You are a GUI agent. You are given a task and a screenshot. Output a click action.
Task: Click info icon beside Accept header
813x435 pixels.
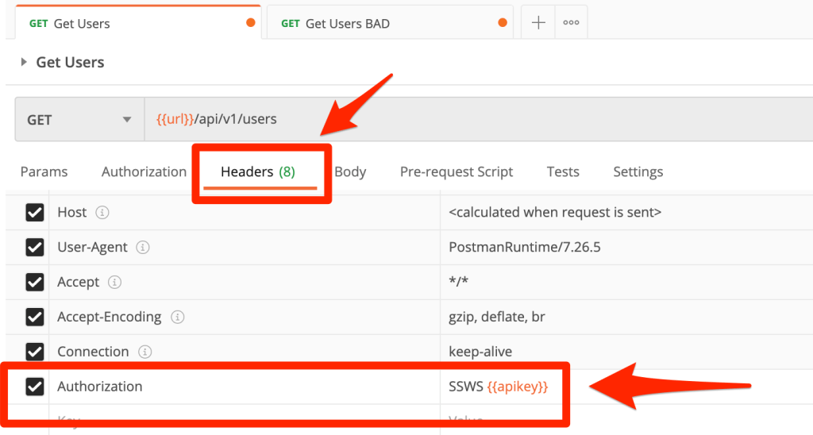click(x=114, y=283)
